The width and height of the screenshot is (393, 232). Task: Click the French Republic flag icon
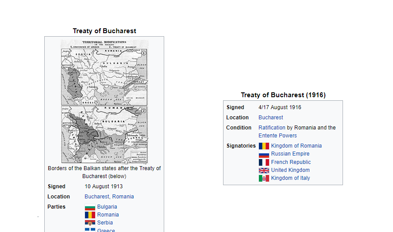click(264, 162)
